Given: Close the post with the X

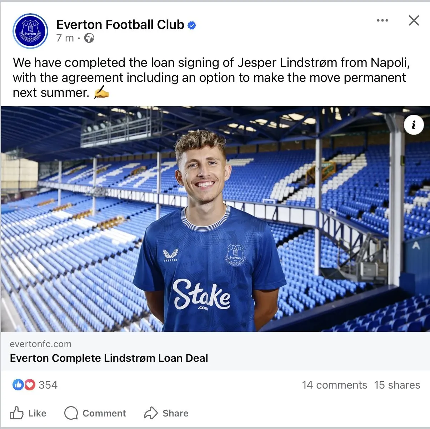Looking at the screenshot, I should click(414, 20).
